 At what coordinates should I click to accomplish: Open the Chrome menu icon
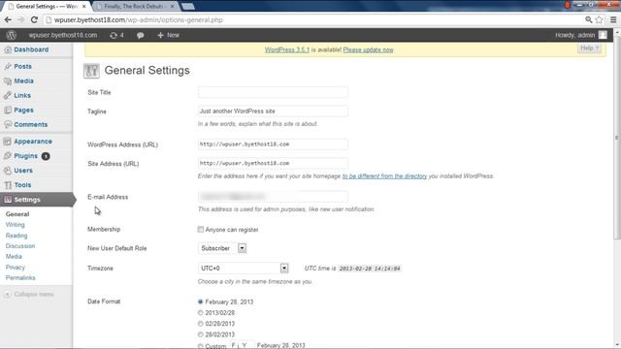[x=613, y=19]
